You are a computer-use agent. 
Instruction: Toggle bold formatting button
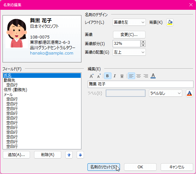point(108,76)
